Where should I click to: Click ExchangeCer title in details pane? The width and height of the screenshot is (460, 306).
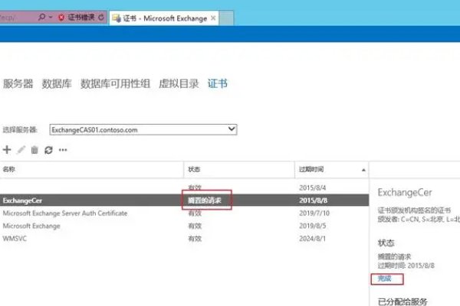point(405,192)
